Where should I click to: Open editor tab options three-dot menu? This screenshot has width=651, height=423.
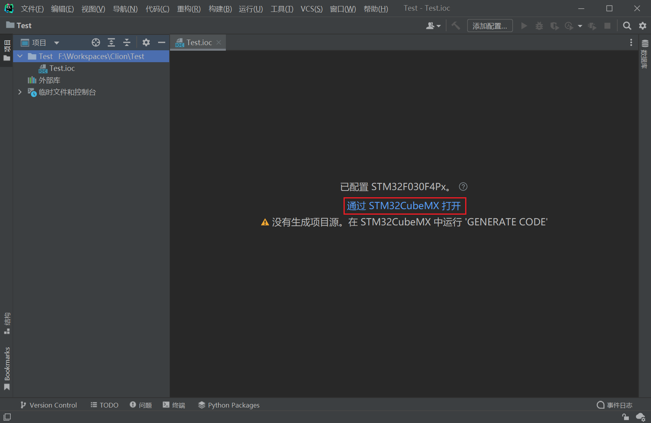click(x=631, y=42)
